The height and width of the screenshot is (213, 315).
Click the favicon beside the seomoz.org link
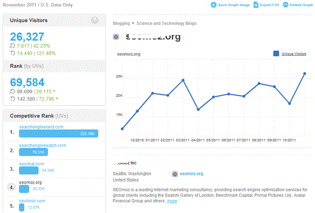click(175, 174)
